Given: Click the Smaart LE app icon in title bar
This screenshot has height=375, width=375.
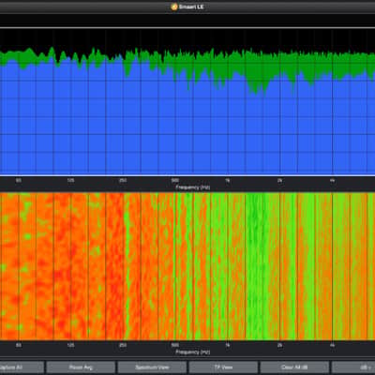Looking at the screenshot, I should [174, 7].
